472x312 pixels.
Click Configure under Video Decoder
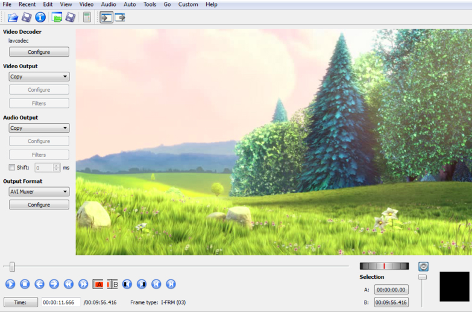(x=39, y=52)
